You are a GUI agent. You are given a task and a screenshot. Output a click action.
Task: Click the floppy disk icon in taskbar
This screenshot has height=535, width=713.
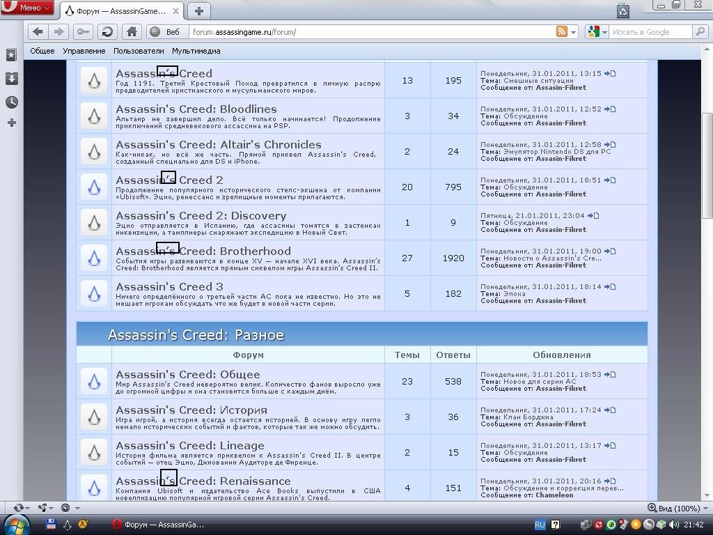point(51,524)
